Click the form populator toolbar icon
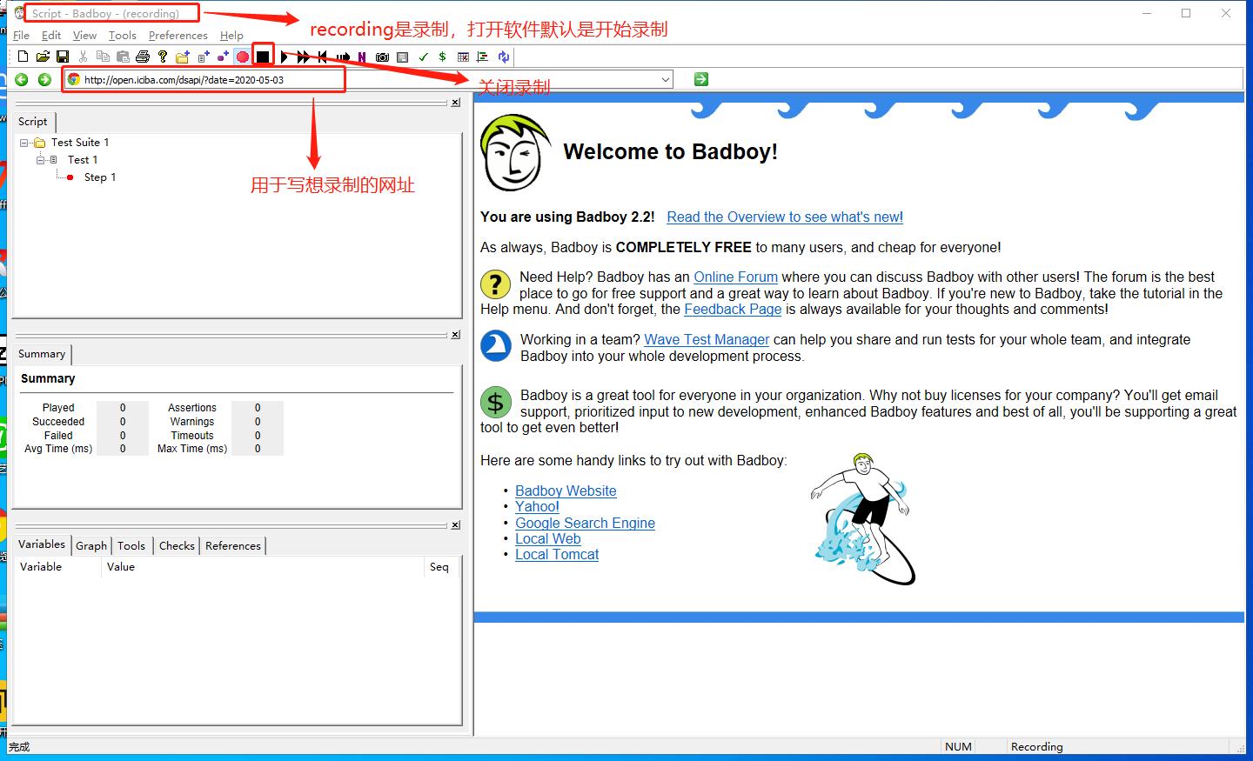The height and width of the screenshot is (761, 1253). (402, 57)
